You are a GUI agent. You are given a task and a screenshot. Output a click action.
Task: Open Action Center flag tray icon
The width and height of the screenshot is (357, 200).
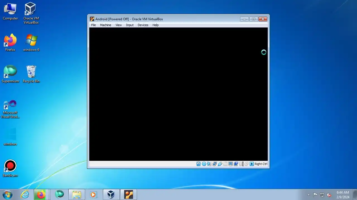tap(315, 195)
